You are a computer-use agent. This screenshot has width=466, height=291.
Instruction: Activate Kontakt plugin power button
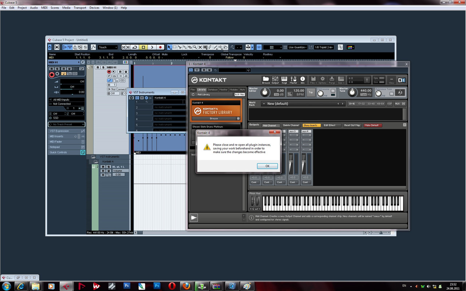click(x=191, y=70)
